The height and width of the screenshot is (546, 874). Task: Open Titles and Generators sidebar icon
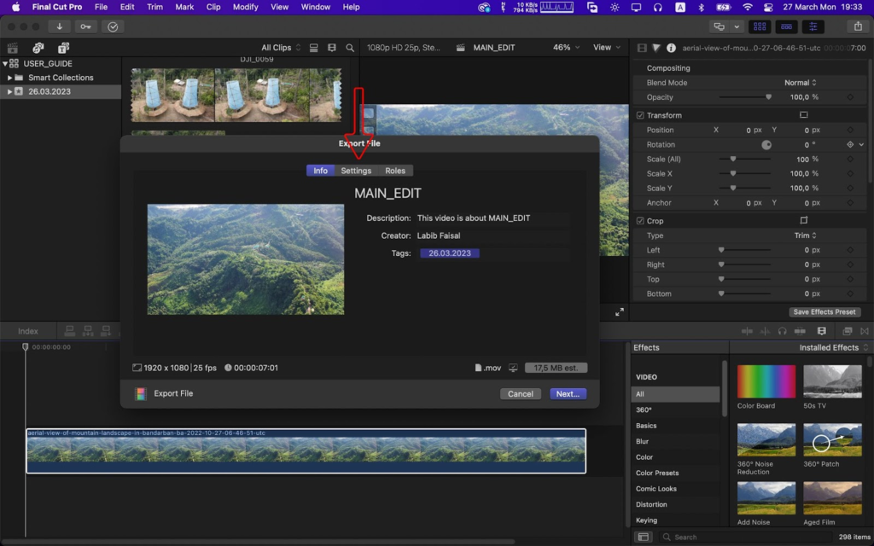63,48
